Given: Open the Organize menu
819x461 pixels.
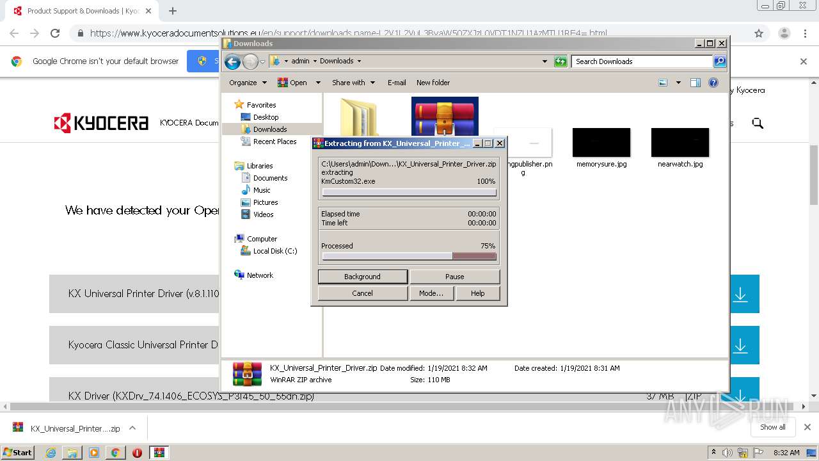Looking at the screenshot, I should (x=248, y=83).
